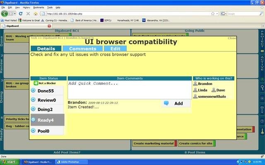Click the Add Pool Items? link
Image resolution: width=265 pixels, height=165 pixels.
click(x=67, y=152)
